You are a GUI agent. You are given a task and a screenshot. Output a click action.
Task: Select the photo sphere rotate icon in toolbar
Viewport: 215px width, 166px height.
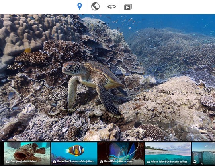tap(111, 7)
